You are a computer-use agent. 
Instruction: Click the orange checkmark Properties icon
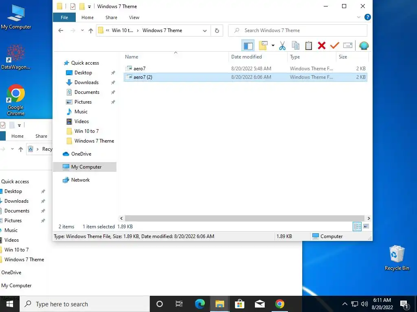pos(335,45)
